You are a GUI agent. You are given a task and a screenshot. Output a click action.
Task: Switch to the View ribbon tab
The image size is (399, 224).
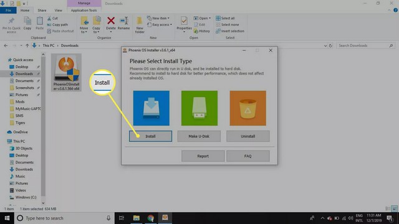[x=58, y=11]
